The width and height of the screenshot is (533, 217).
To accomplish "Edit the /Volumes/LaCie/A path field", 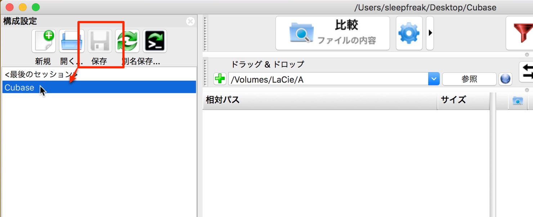I will pos(328,79).
